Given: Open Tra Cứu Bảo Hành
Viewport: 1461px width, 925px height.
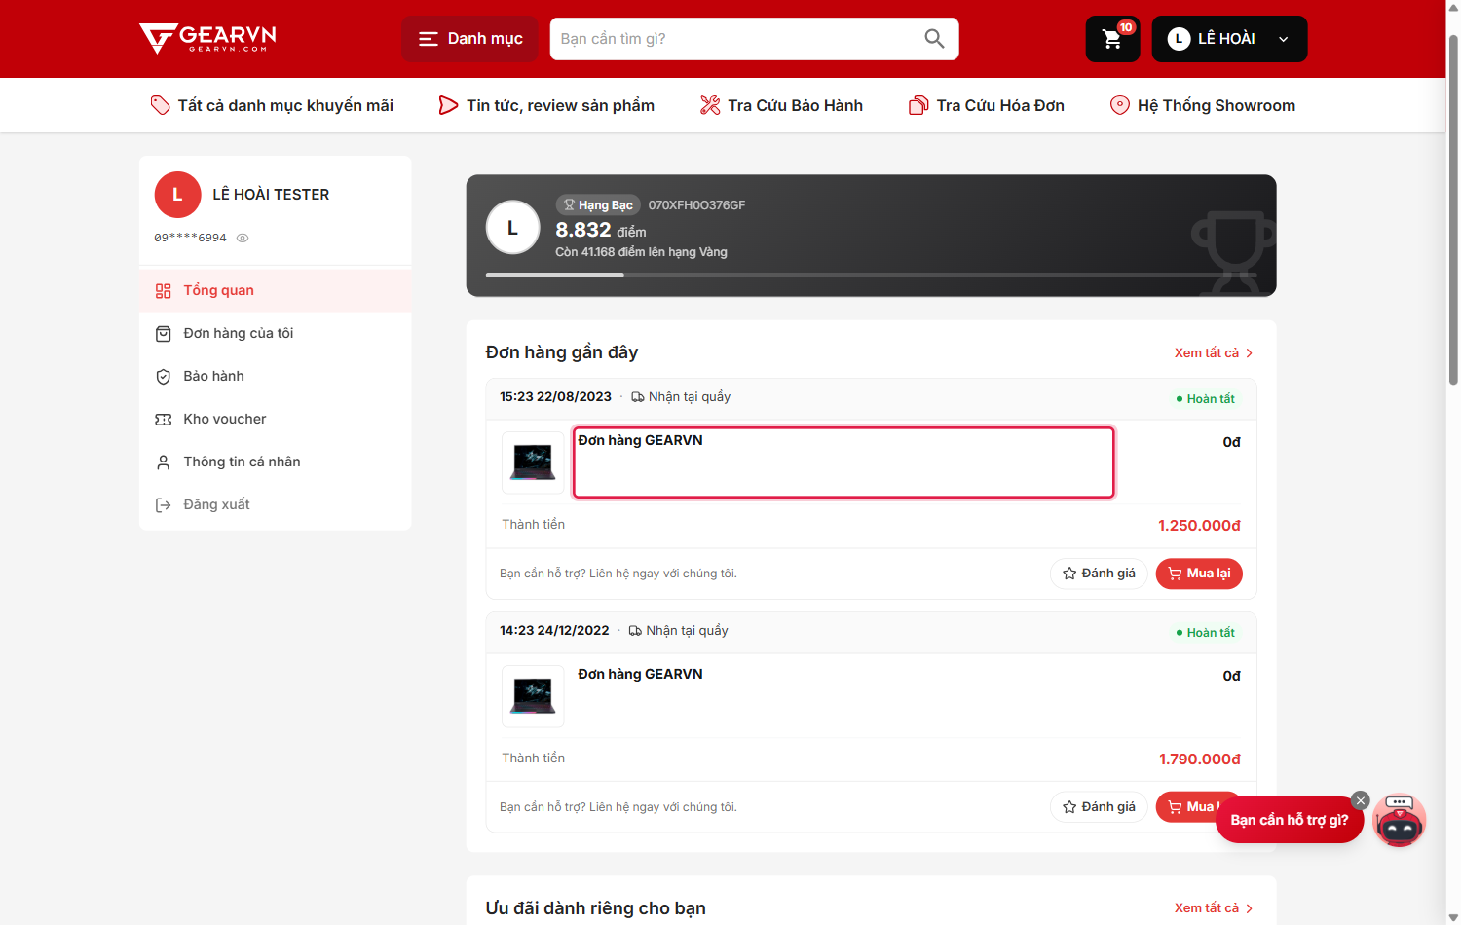Looking at the screenshot, I should [x=781, y=105].
